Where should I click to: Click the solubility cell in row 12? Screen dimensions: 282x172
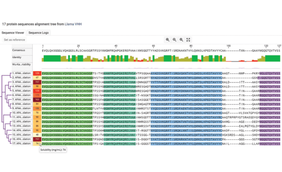click(x=37, y=122)
